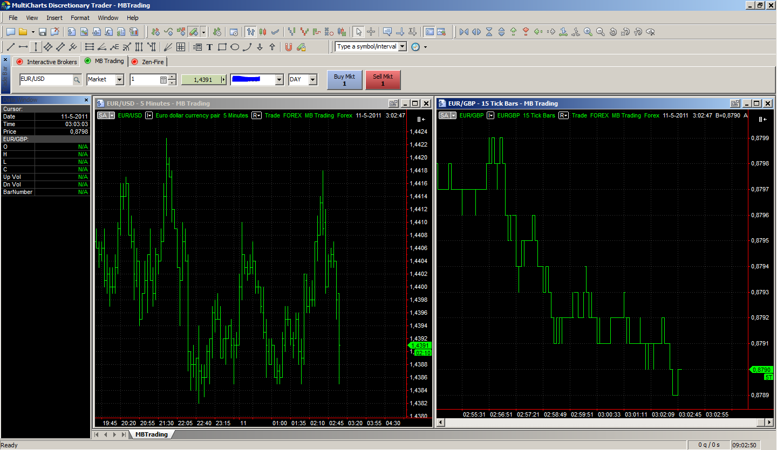The width and height of the screenshot is (777, 450).
Task: Enable the crosshair pointer tool
Action: (x=371, y=32)
